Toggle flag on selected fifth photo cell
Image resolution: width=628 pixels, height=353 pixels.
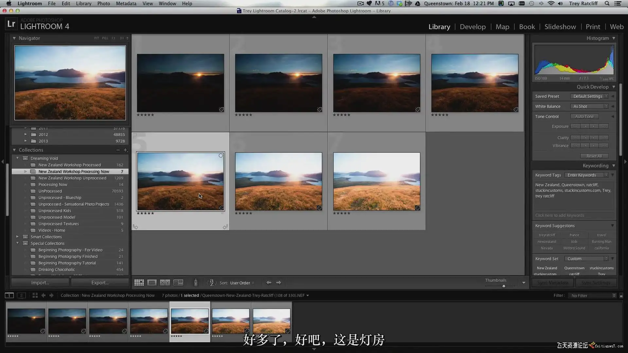pyautogui.click(x=135, y=135)
